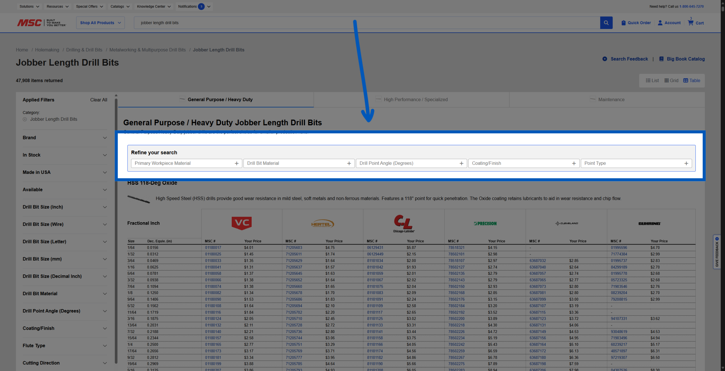The height and width of the screenshot is (371, 725).
Task: Go to Home breadcrumb
Action: pos(22,50)
